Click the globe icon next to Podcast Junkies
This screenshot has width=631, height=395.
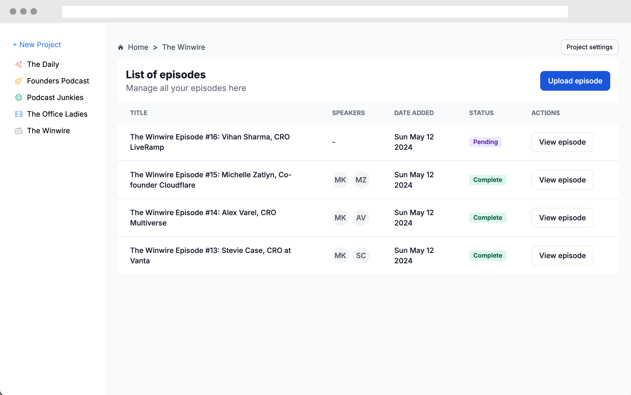[18, 97]
